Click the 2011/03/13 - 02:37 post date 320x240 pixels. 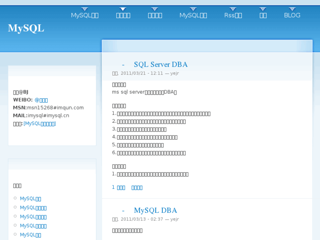[x=142, y=219]
